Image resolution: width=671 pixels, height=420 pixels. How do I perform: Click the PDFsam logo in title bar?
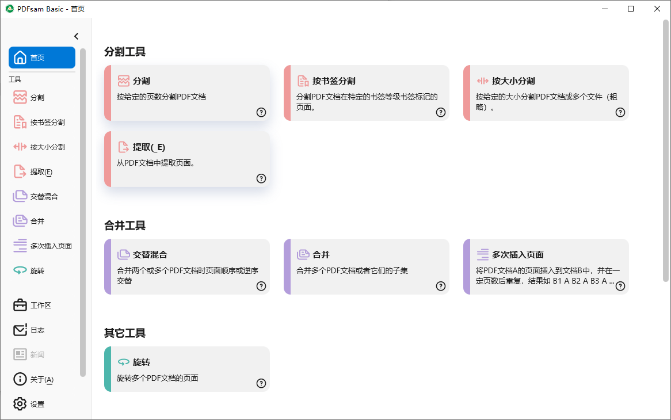tap(9, 9)
